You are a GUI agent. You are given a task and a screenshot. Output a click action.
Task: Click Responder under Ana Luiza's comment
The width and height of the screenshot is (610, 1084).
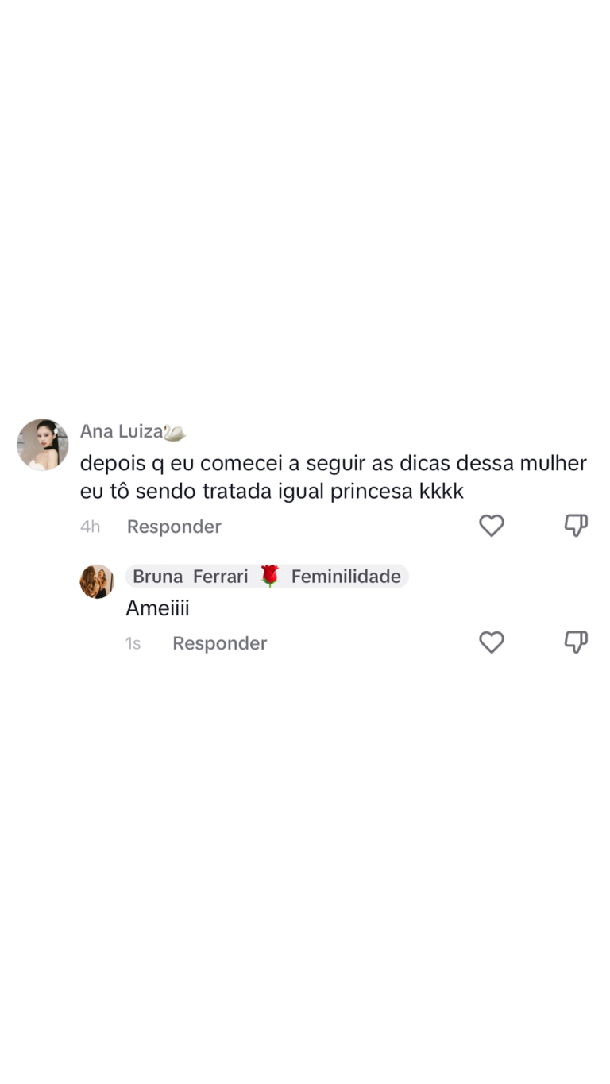174,527
